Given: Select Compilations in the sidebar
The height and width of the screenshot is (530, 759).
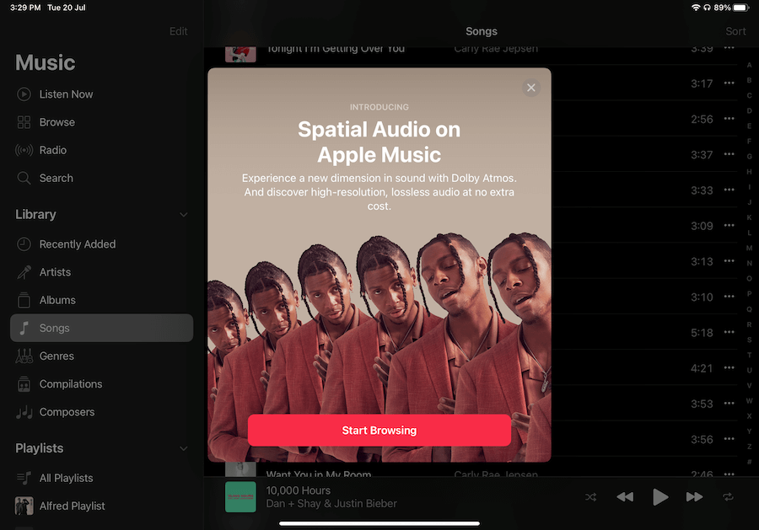Looking at the screenshot, I should [70, 384].
